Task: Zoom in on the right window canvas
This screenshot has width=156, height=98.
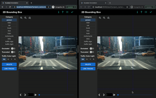Action: 100,18
